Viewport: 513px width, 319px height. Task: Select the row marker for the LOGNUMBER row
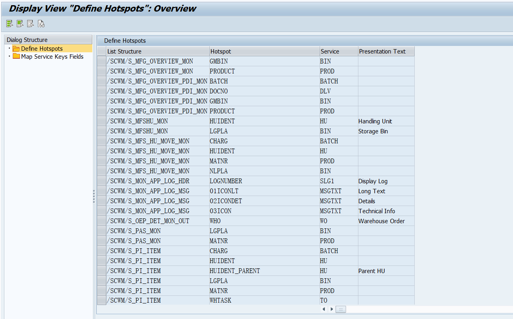[x=101, y=181]
